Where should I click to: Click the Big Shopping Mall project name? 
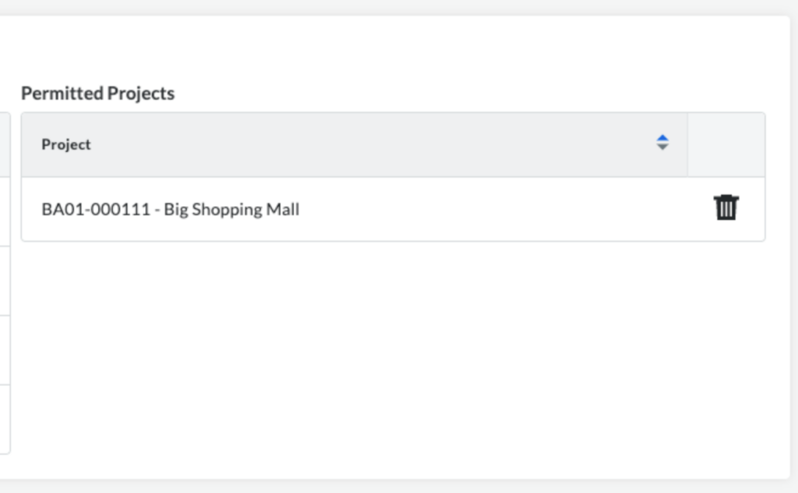click(231, 210)
